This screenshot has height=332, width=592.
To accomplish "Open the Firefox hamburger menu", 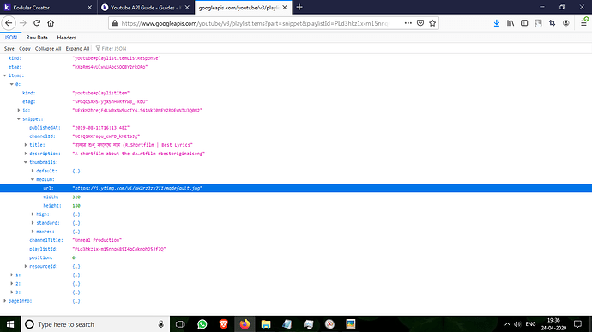I will click(583, 23).
